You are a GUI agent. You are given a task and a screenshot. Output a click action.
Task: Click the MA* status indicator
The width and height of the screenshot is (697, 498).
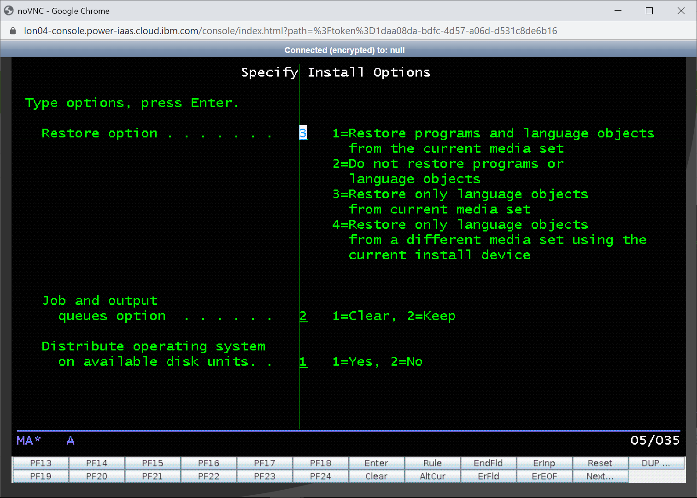coord(29,440)
